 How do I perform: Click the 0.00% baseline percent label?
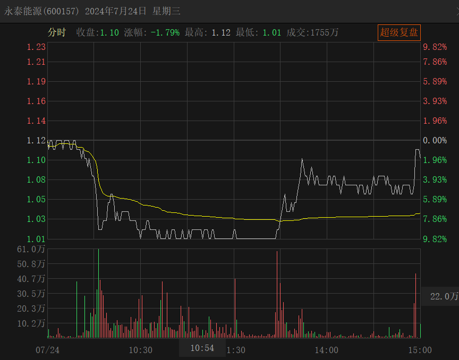pos(435,140)
